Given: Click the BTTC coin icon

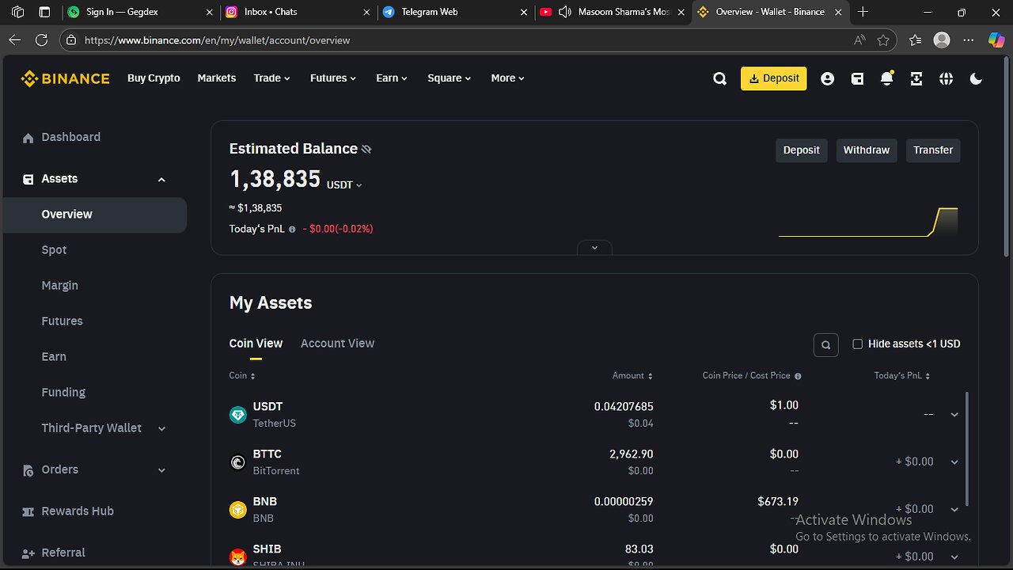Looking at the screenshot, I should pos(237,462).
